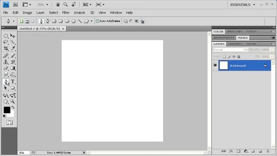Close the Untitled-1 document tab
The width and height of the screenshot is (277, 156).
[x=63, y=29]
